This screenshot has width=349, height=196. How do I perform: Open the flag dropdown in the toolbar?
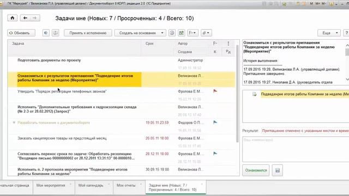pyautogui.click(x=192, y=33)
